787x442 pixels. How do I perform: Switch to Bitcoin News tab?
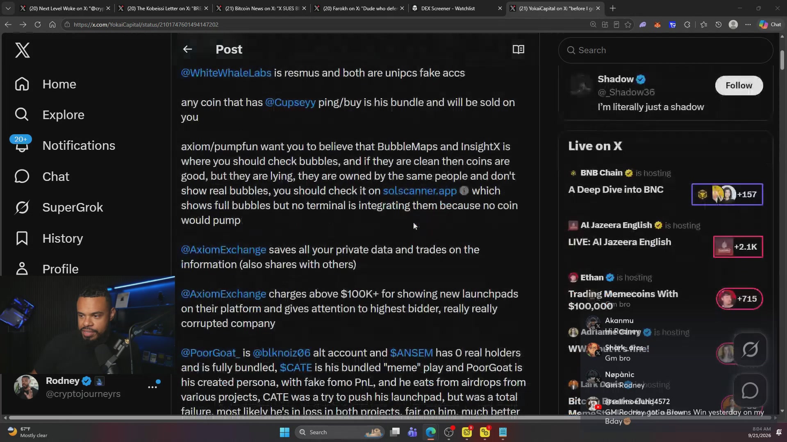262,8
